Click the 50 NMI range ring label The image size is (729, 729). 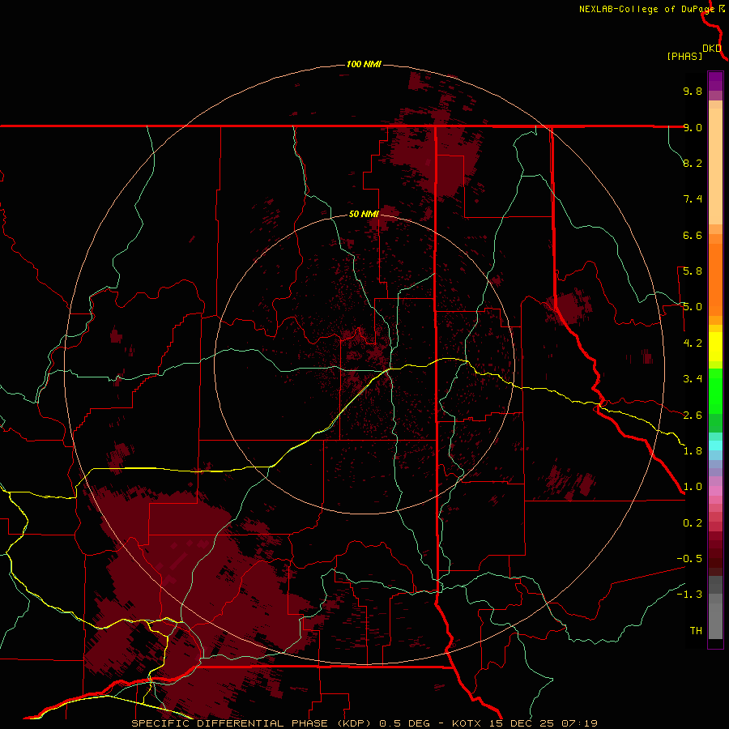[x=364, y=214]
